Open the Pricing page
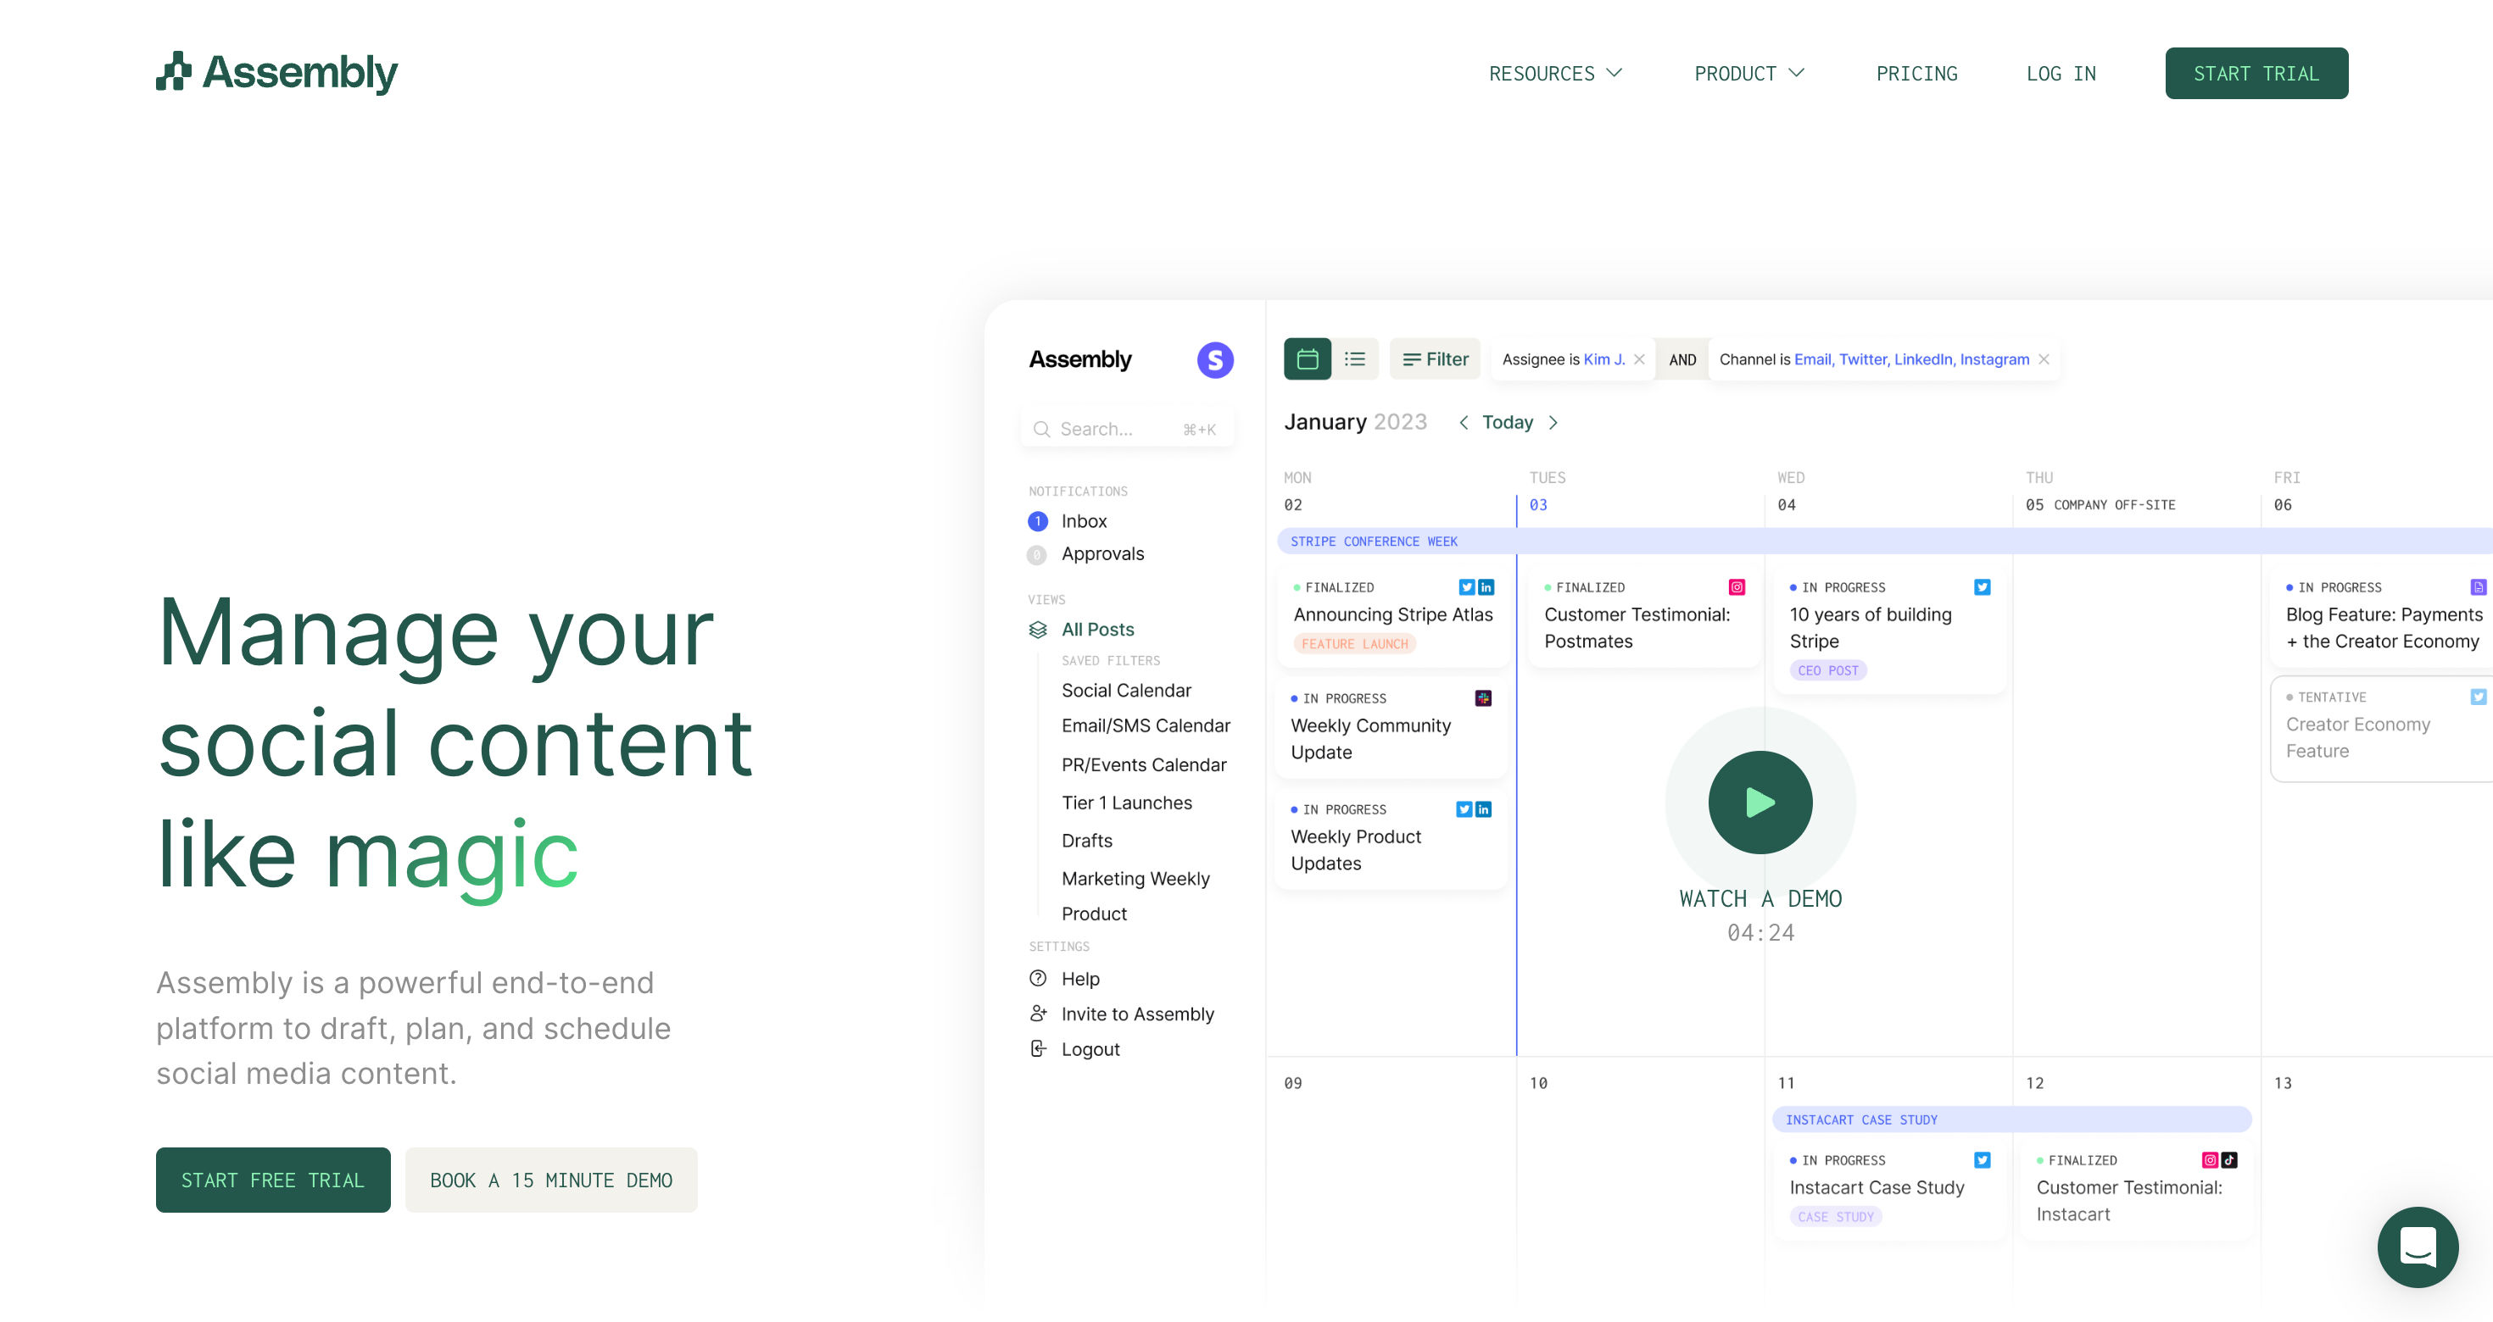This screenshot has width=2493, height=1322. (1916, 74)
